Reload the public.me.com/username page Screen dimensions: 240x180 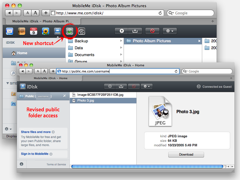pos(176,71)
